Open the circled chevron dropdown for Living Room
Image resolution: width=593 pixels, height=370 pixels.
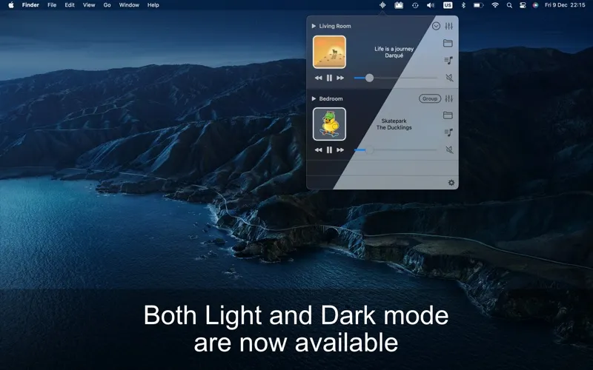tap(436, 26)
